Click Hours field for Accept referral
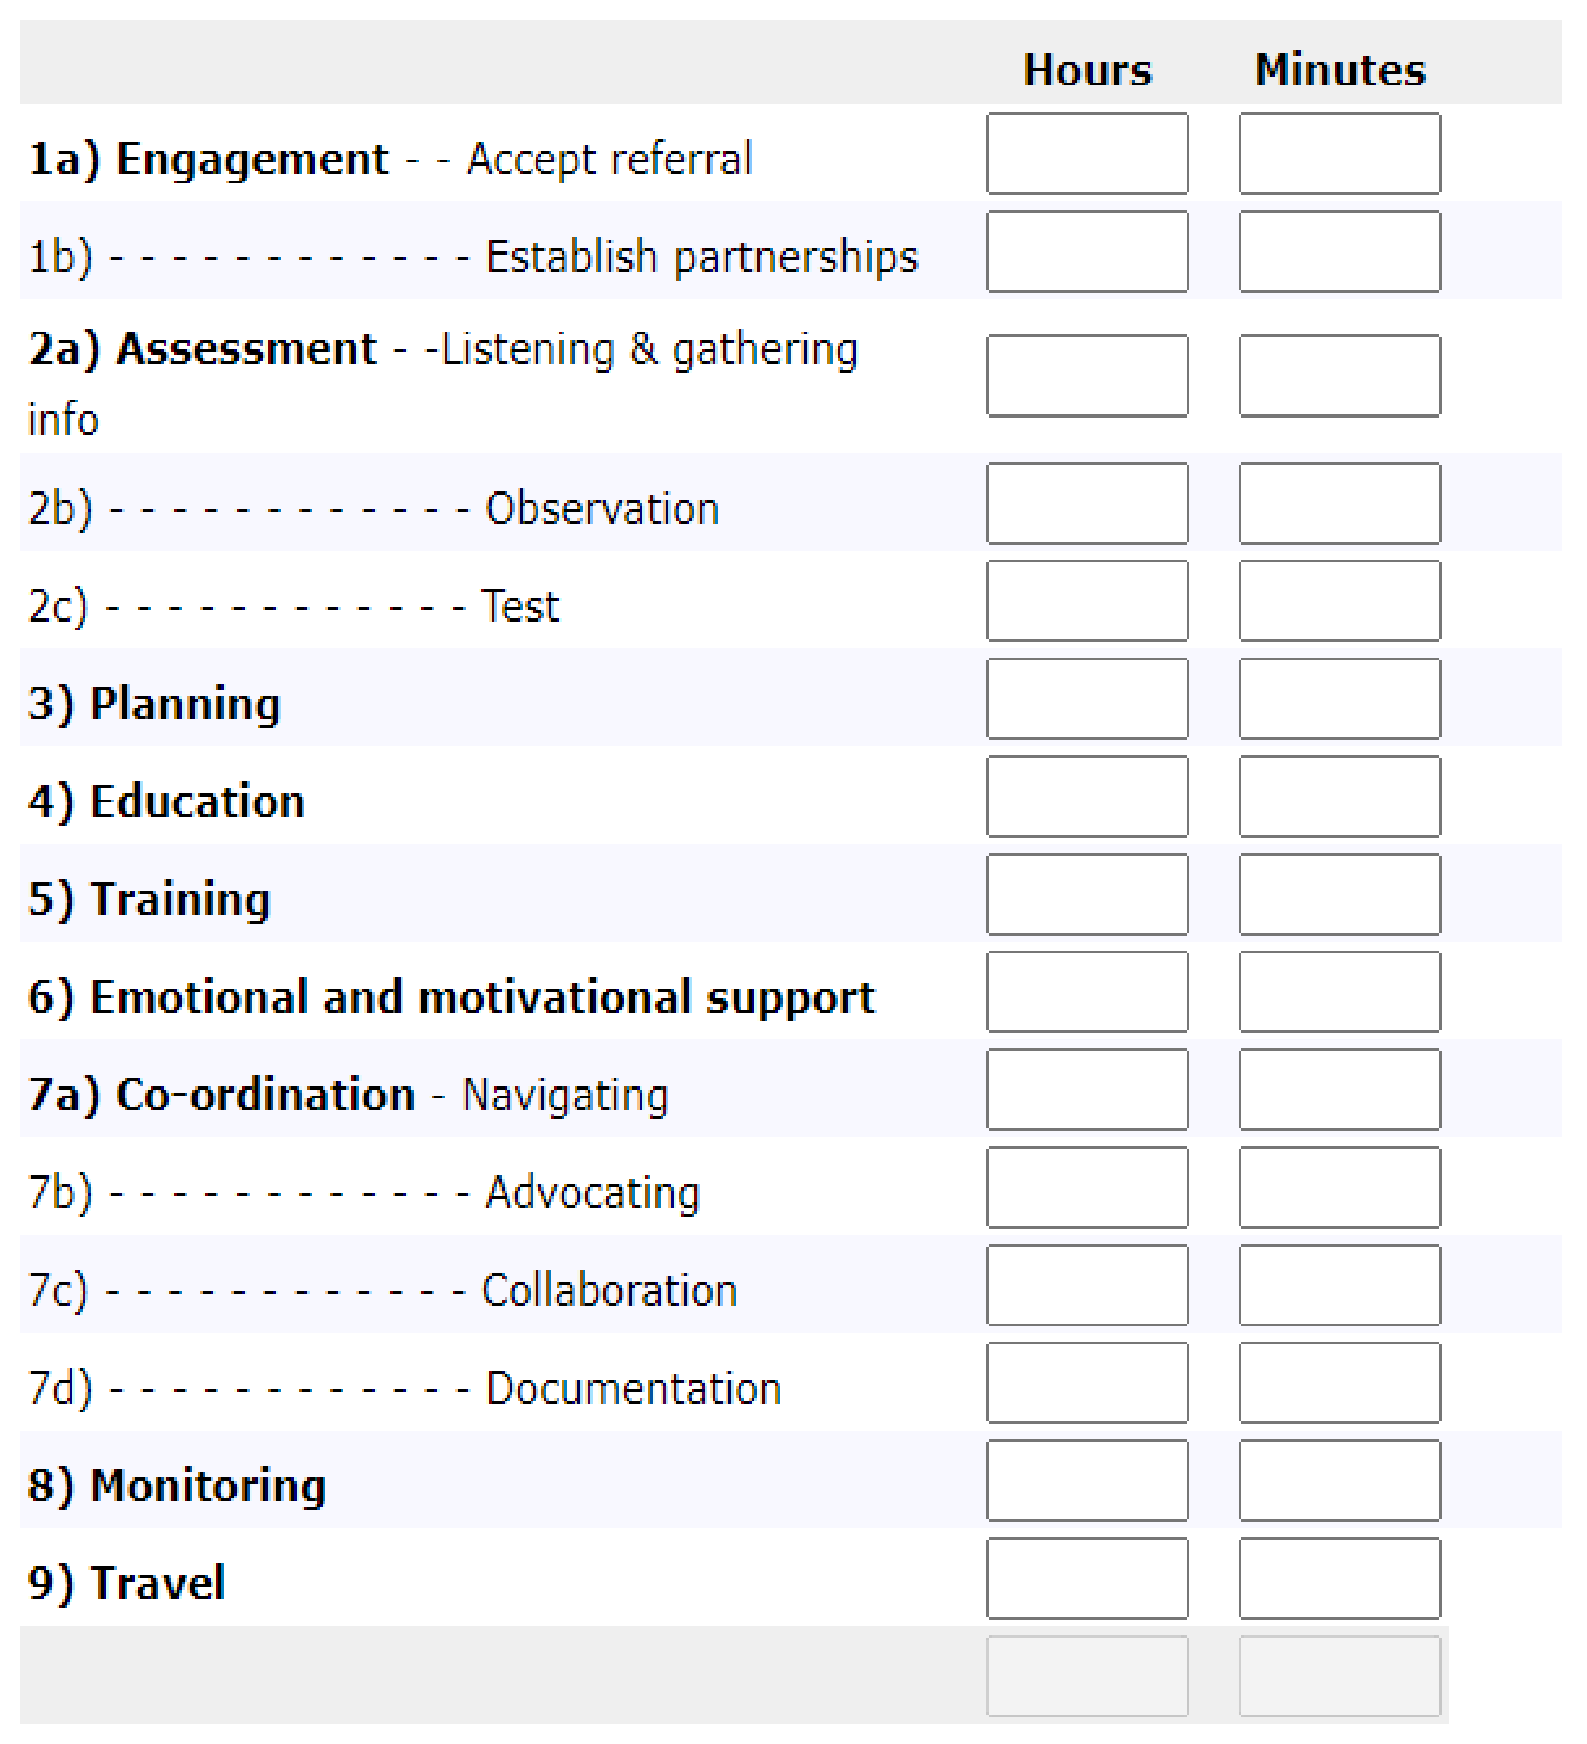 [1087, 154]
